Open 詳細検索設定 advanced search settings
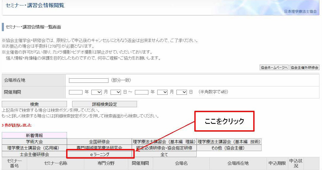322x170 pixels. (x=105, y=104)
